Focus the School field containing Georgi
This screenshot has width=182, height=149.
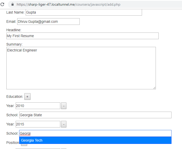95,133
